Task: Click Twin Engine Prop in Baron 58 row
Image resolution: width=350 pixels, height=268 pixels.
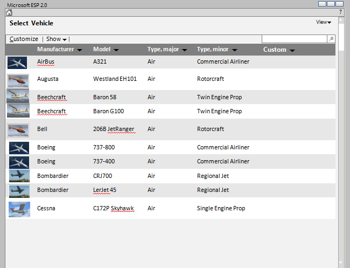Action: coord(219,98)
